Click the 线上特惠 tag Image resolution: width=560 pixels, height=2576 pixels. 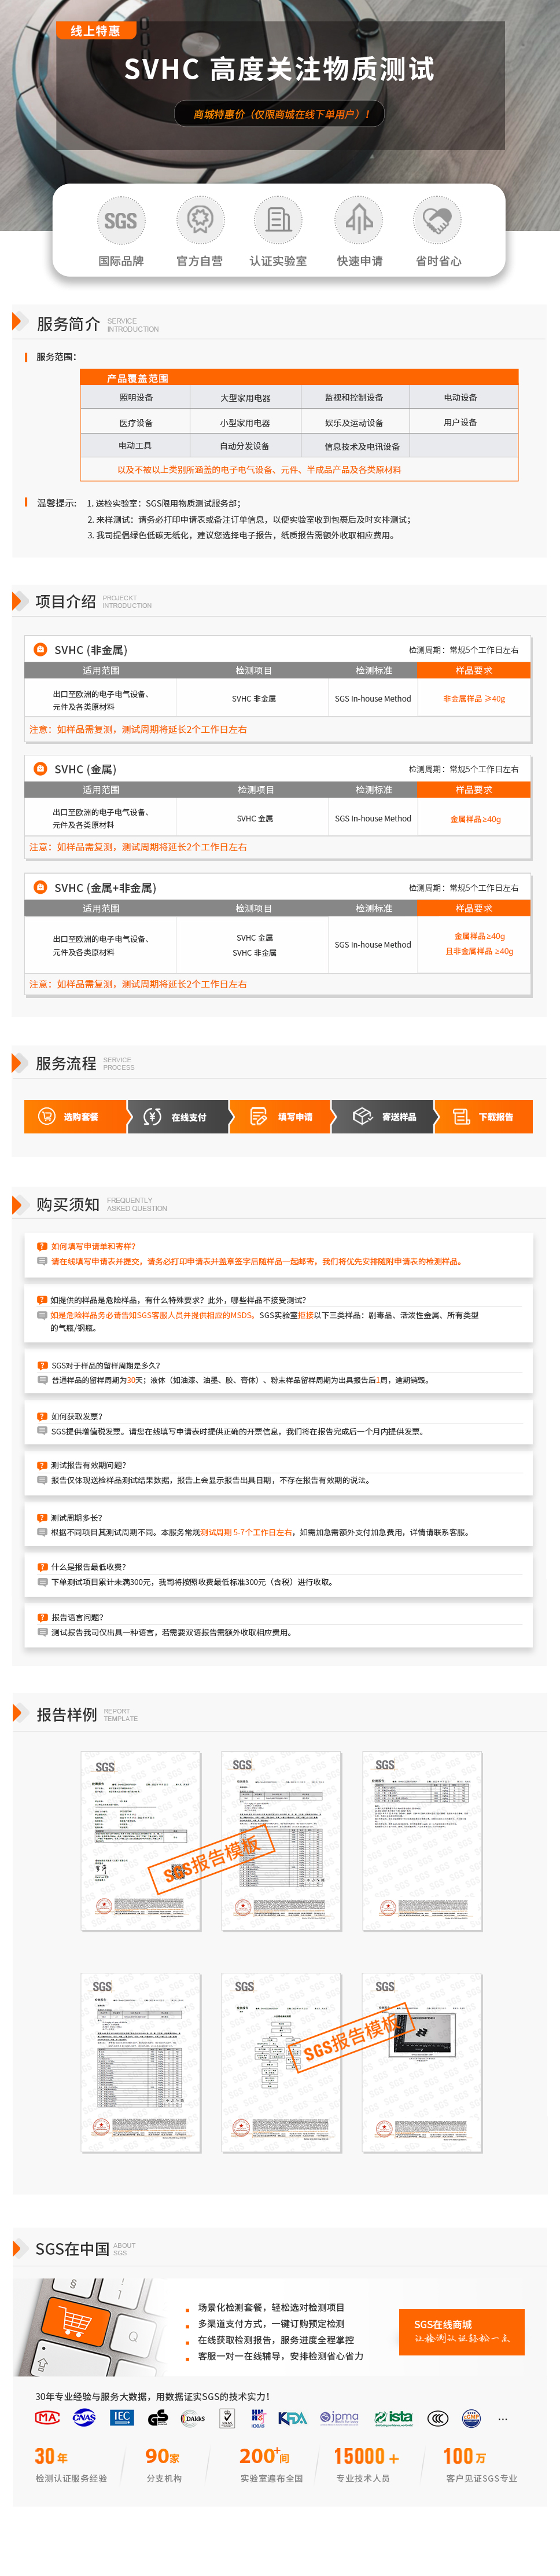pyautogui.click(x=95, y=31)
